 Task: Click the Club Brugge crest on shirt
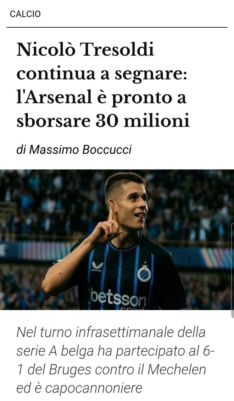click(x=144, y=272)
